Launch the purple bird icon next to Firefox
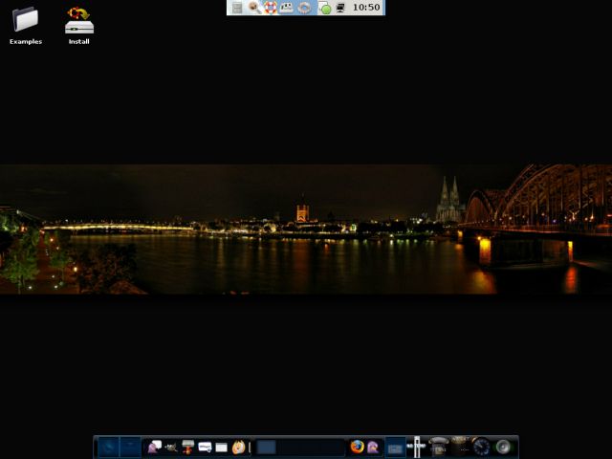 pos(373,447)
